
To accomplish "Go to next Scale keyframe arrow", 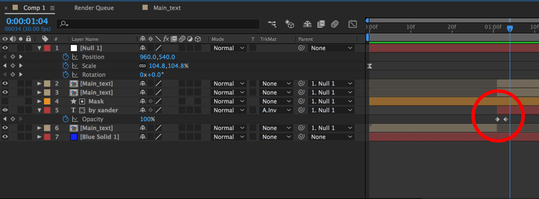I will (20, 66).
